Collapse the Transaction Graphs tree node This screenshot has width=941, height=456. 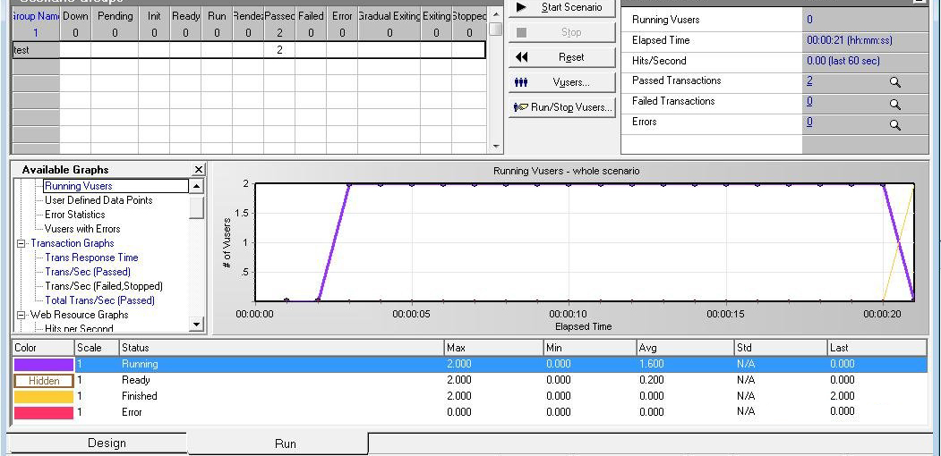[21, 243]
